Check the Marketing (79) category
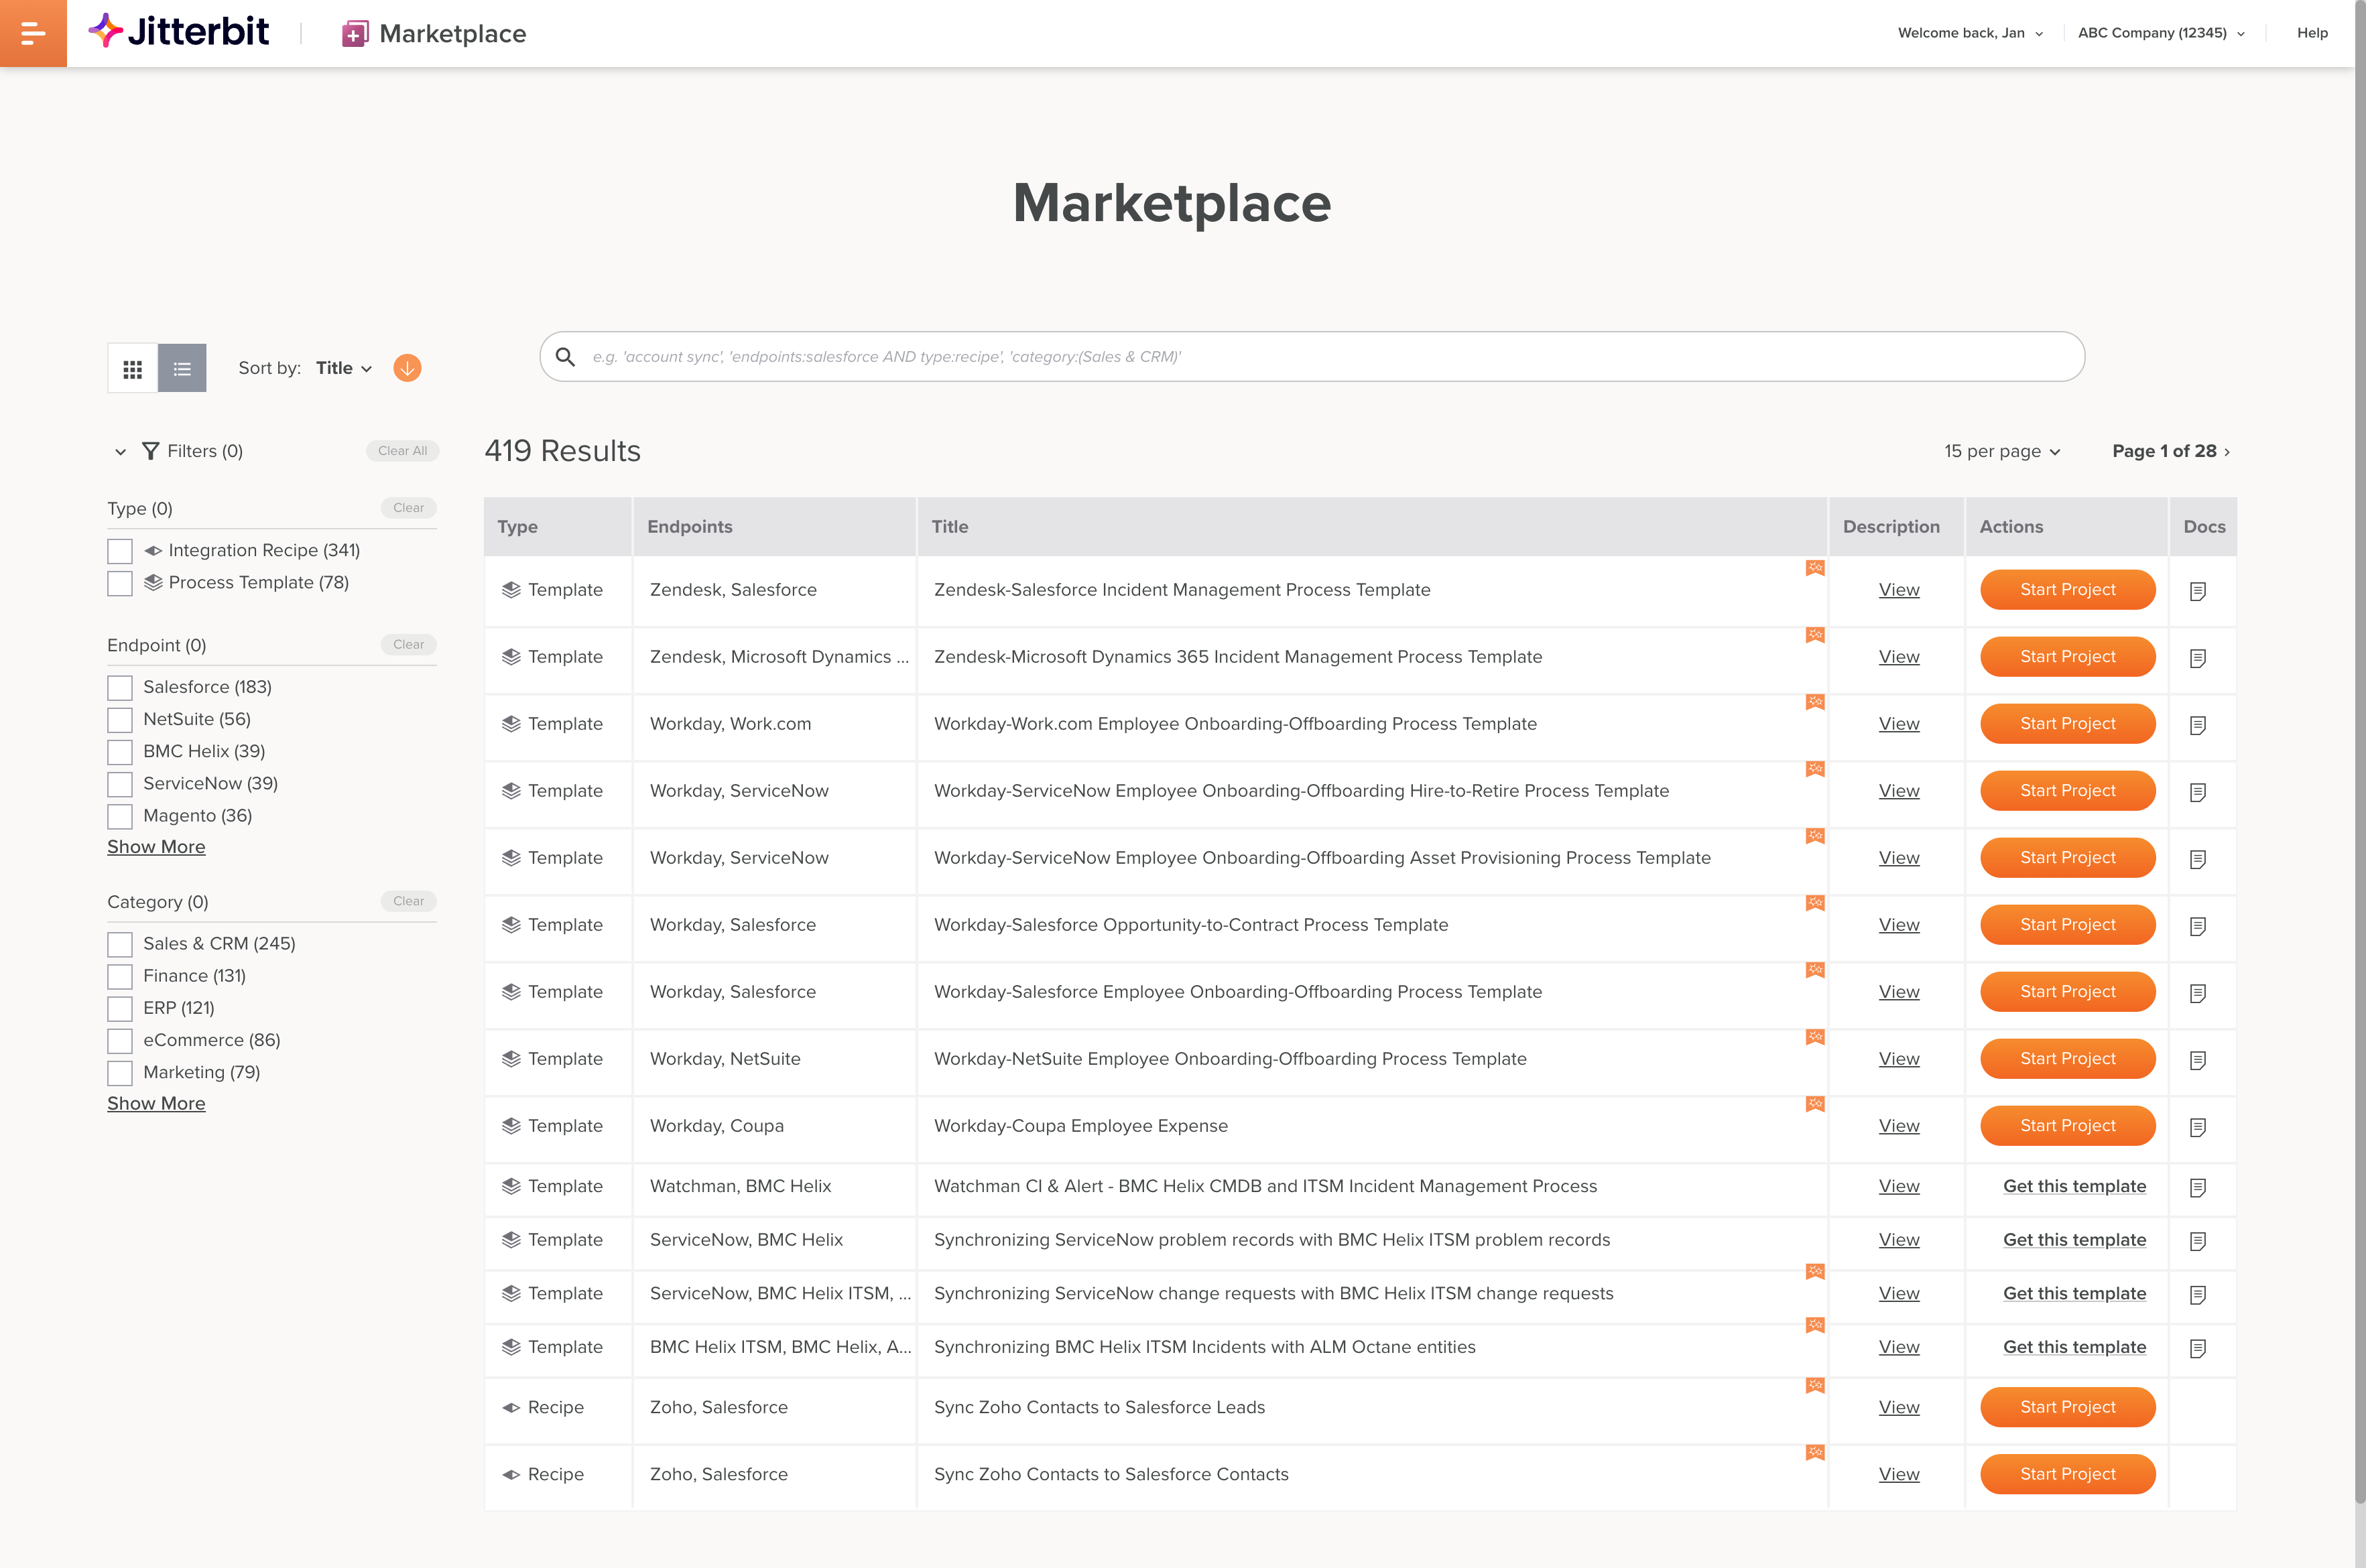Viewport: 2366px width, 1568px height. tap(120, 1073)
